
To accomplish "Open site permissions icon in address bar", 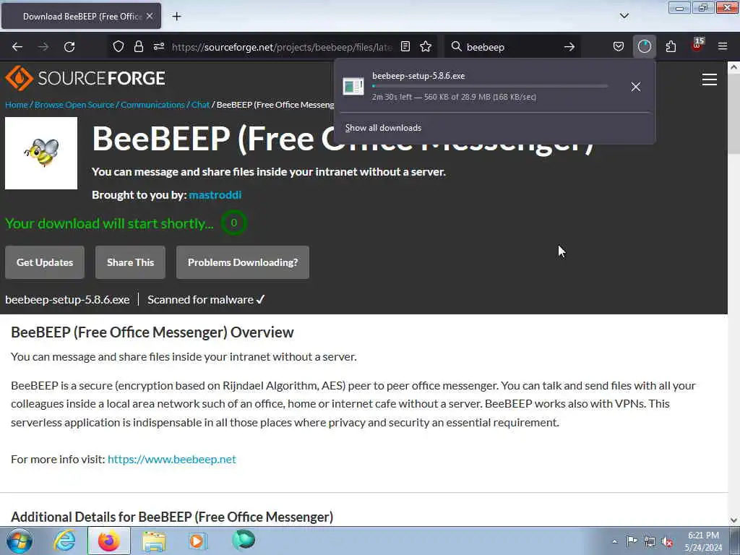I will coord(158,46).
